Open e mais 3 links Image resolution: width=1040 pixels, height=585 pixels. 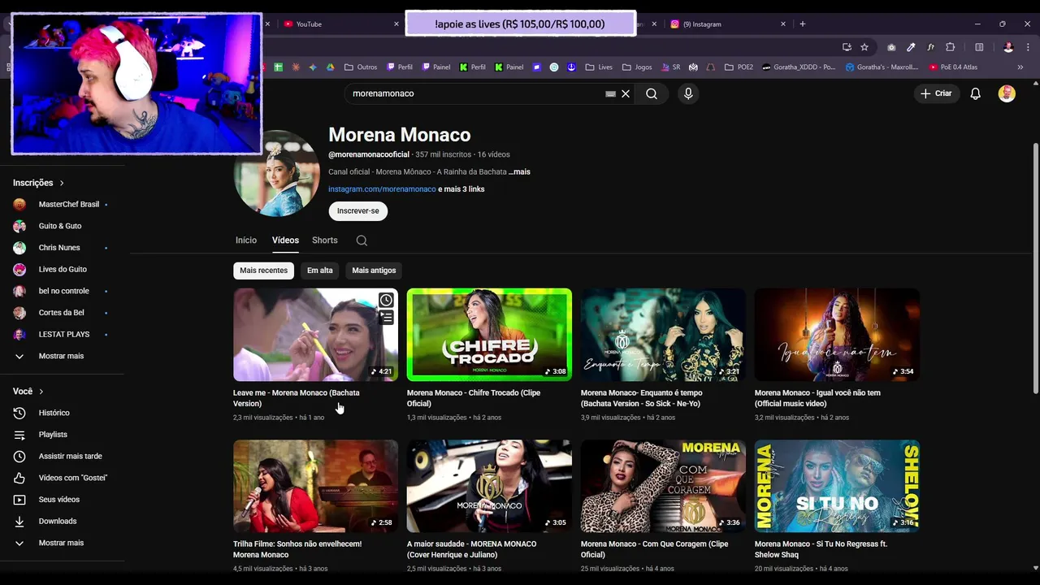(461, 189)
